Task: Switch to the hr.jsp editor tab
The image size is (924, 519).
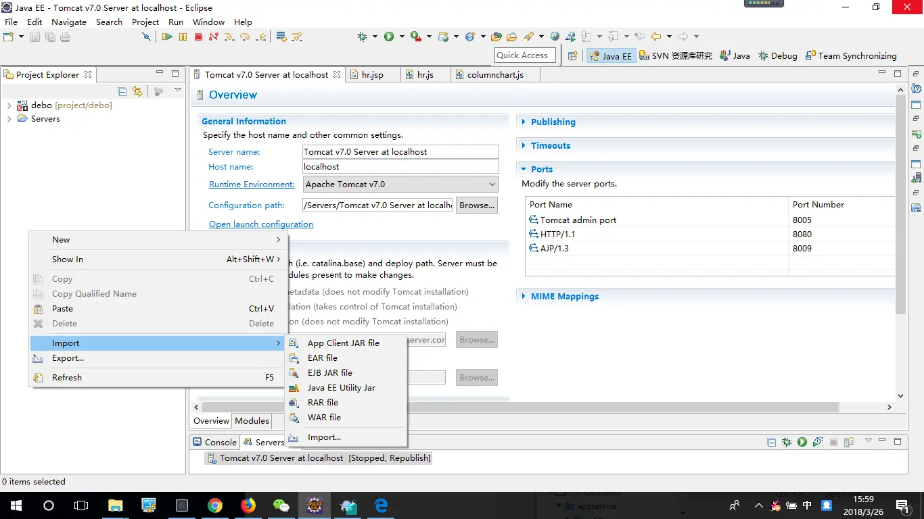Action: pos(372,74)
